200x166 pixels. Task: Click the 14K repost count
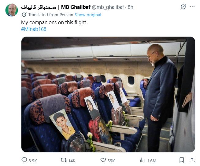(72, 160)
